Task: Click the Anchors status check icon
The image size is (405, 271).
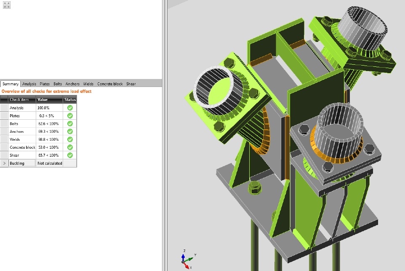Action: coord(70,132)
